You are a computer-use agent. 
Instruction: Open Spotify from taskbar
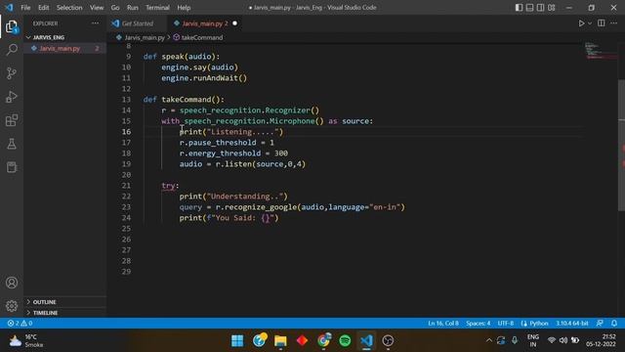pos(345,341)
